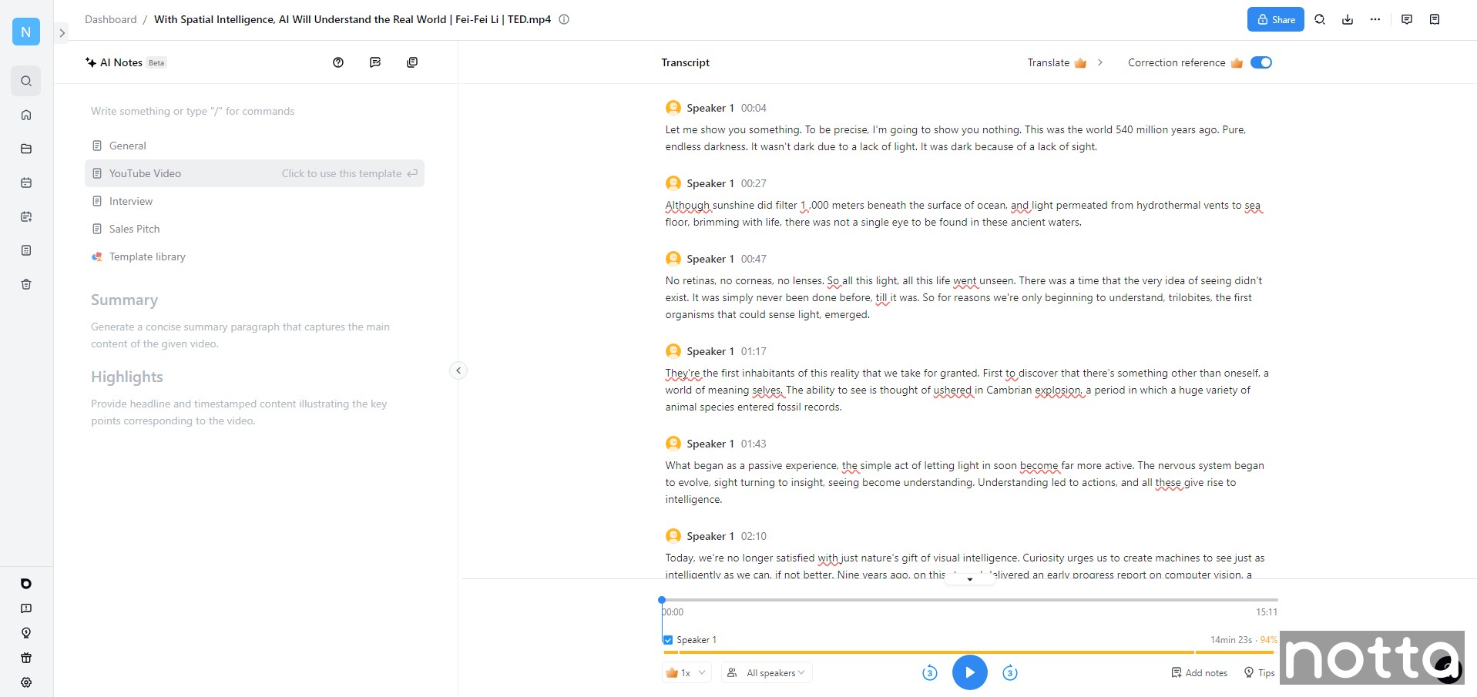Click the Speaker 1 avatar at 01:17
The width and height of the screenshot is (1477, 697).
click(x=673, y=351)
